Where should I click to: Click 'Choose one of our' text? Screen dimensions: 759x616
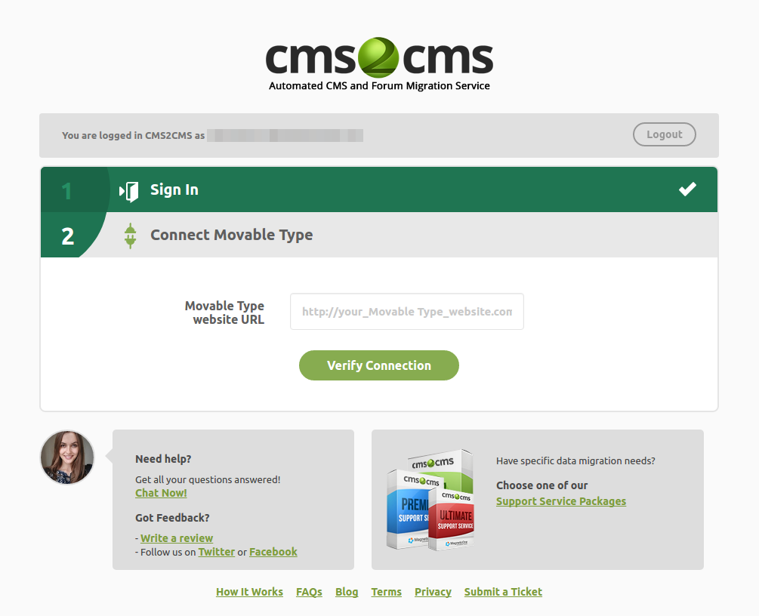541,485
